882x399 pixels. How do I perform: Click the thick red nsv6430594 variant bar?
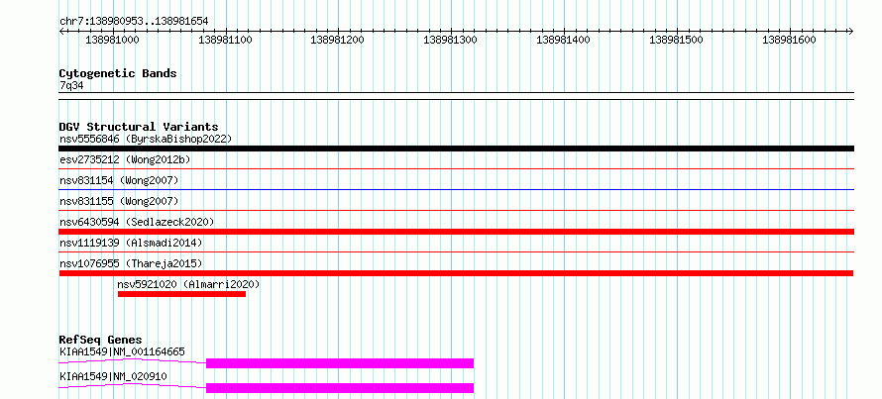coord(456,232)
